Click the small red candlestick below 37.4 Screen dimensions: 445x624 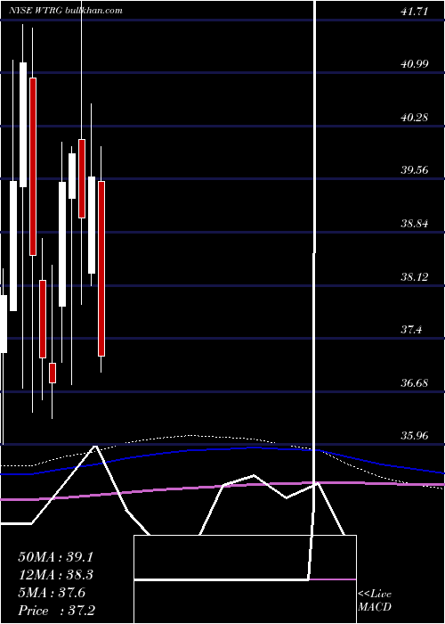(53, 373)
